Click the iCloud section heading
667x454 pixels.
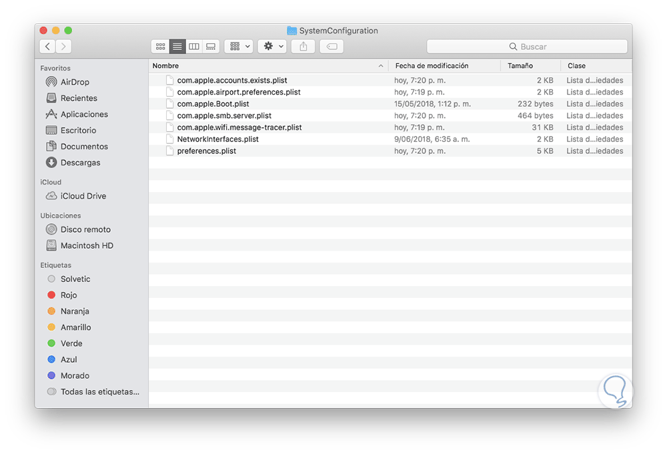coord(51,182)
